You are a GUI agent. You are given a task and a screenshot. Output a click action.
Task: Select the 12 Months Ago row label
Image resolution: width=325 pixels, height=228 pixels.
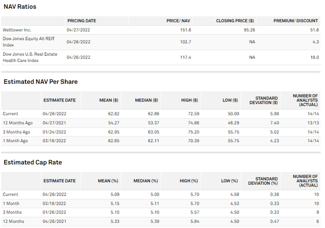(18, 123)
